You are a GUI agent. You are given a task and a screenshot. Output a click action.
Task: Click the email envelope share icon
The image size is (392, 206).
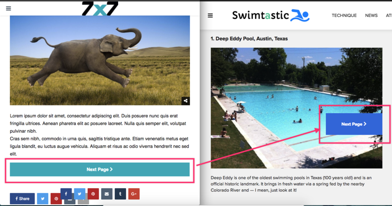[x=107, y=194]
